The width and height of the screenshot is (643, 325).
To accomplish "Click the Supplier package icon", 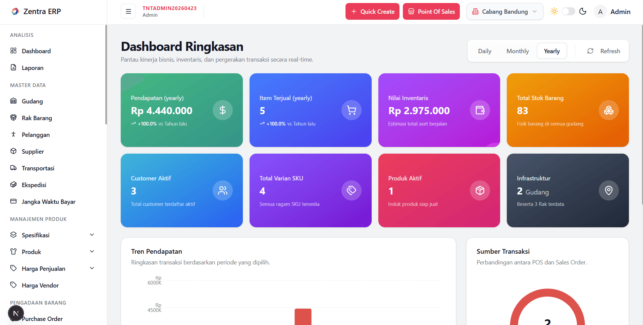I will tap(13, 151).
